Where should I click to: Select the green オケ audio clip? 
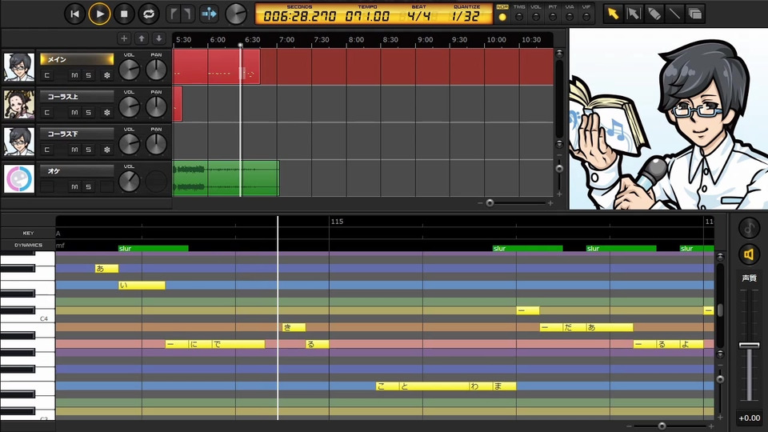coord(226,178)
